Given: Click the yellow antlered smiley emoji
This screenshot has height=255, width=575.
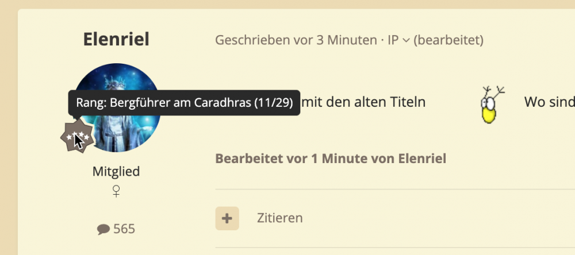Looking at the screenshot, I should pos(490,106).
